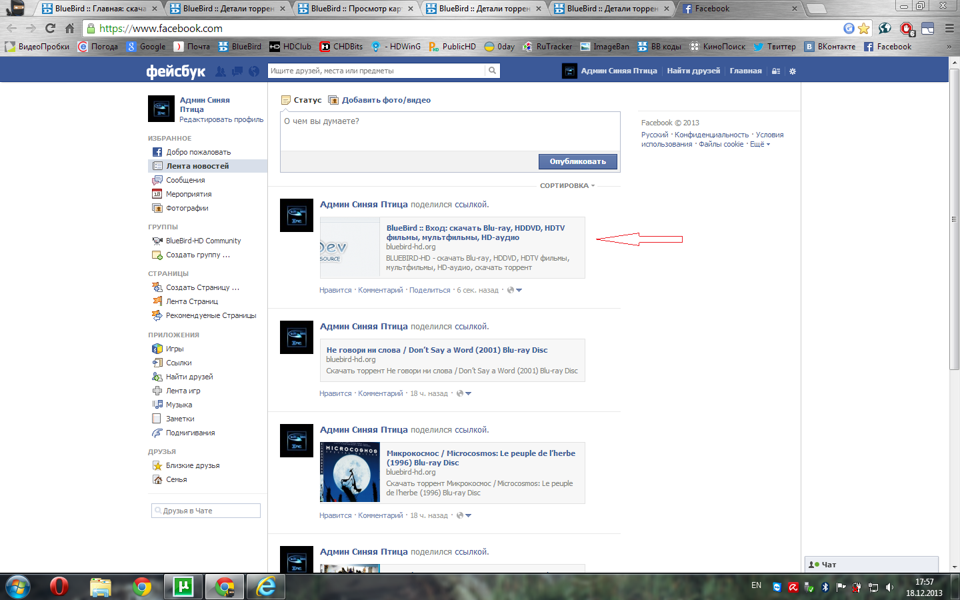Click Chrome home button
Screen dimensions: 960x600
tap(69, 28)
